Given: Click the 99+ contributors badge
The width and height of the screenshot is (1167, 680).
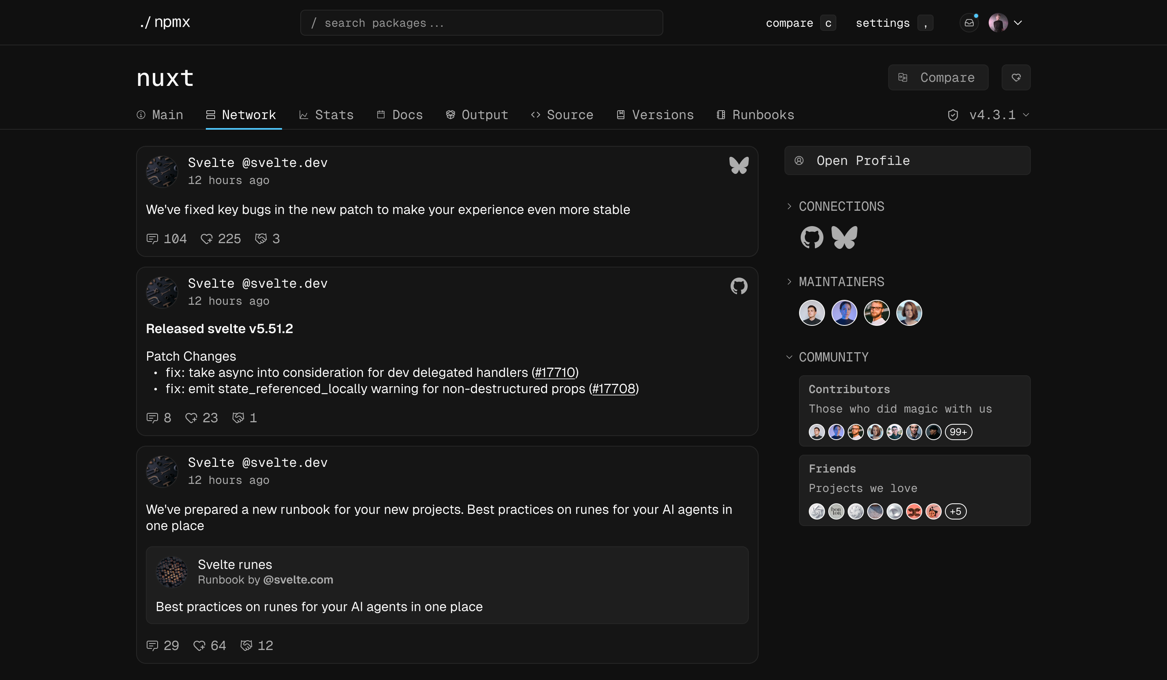Looking at the screenshot, I should pos(958,432).
